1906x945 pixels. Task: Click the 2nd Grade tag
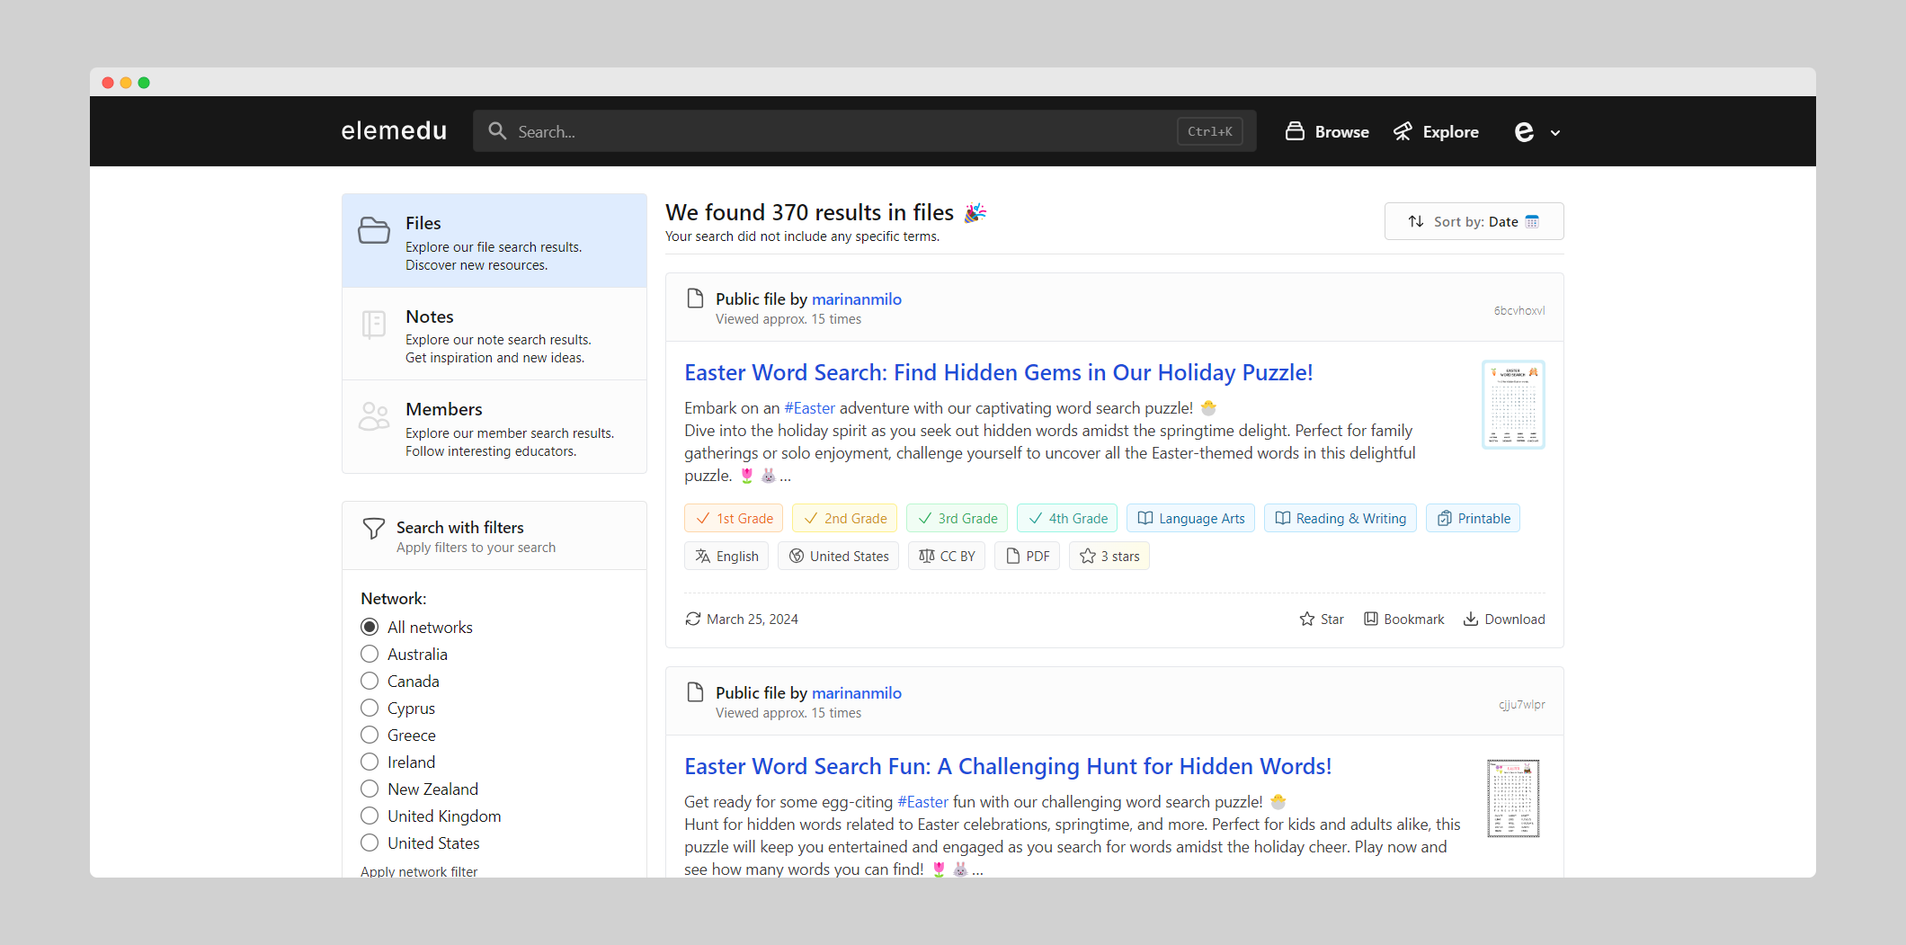tap(844, 519)
